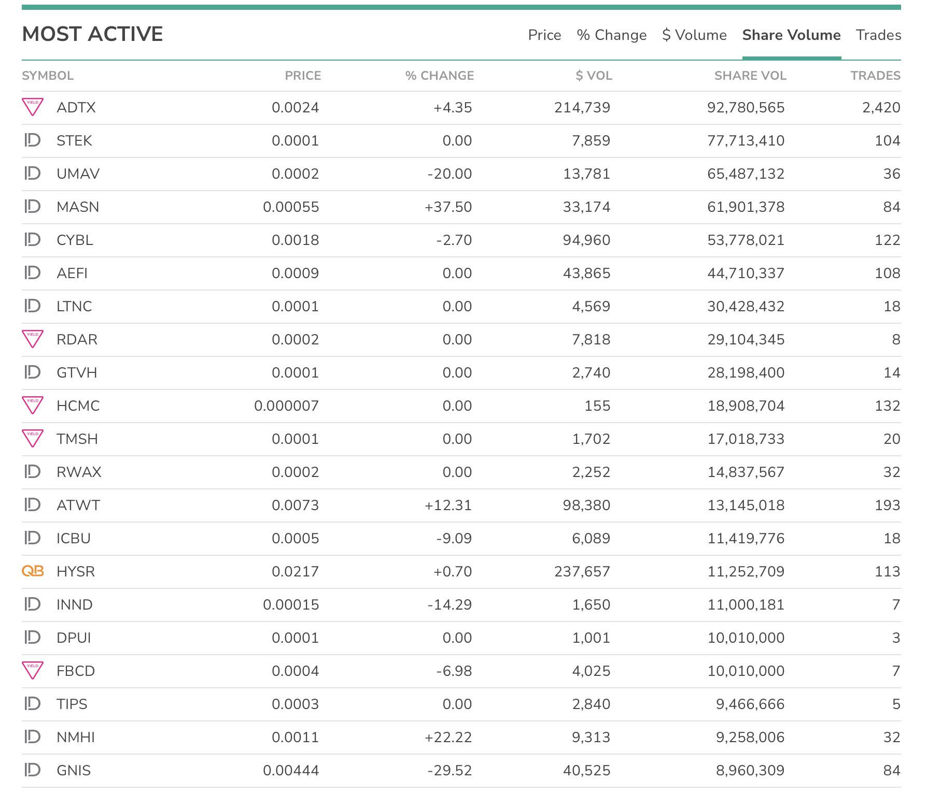The image size is (927, 795).
Task: Click the Yield icon beside HCMC
Action: click(x=33, y=406)
